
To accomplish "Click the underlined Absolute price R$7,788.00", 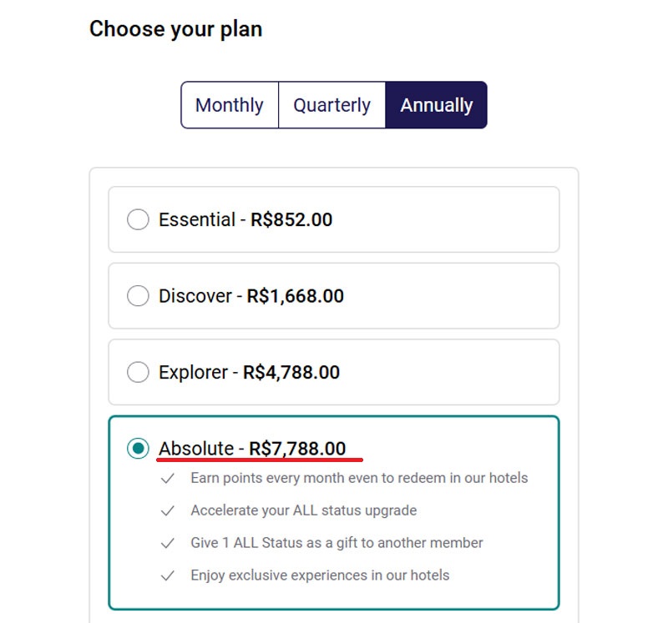I will coord(297,449).
